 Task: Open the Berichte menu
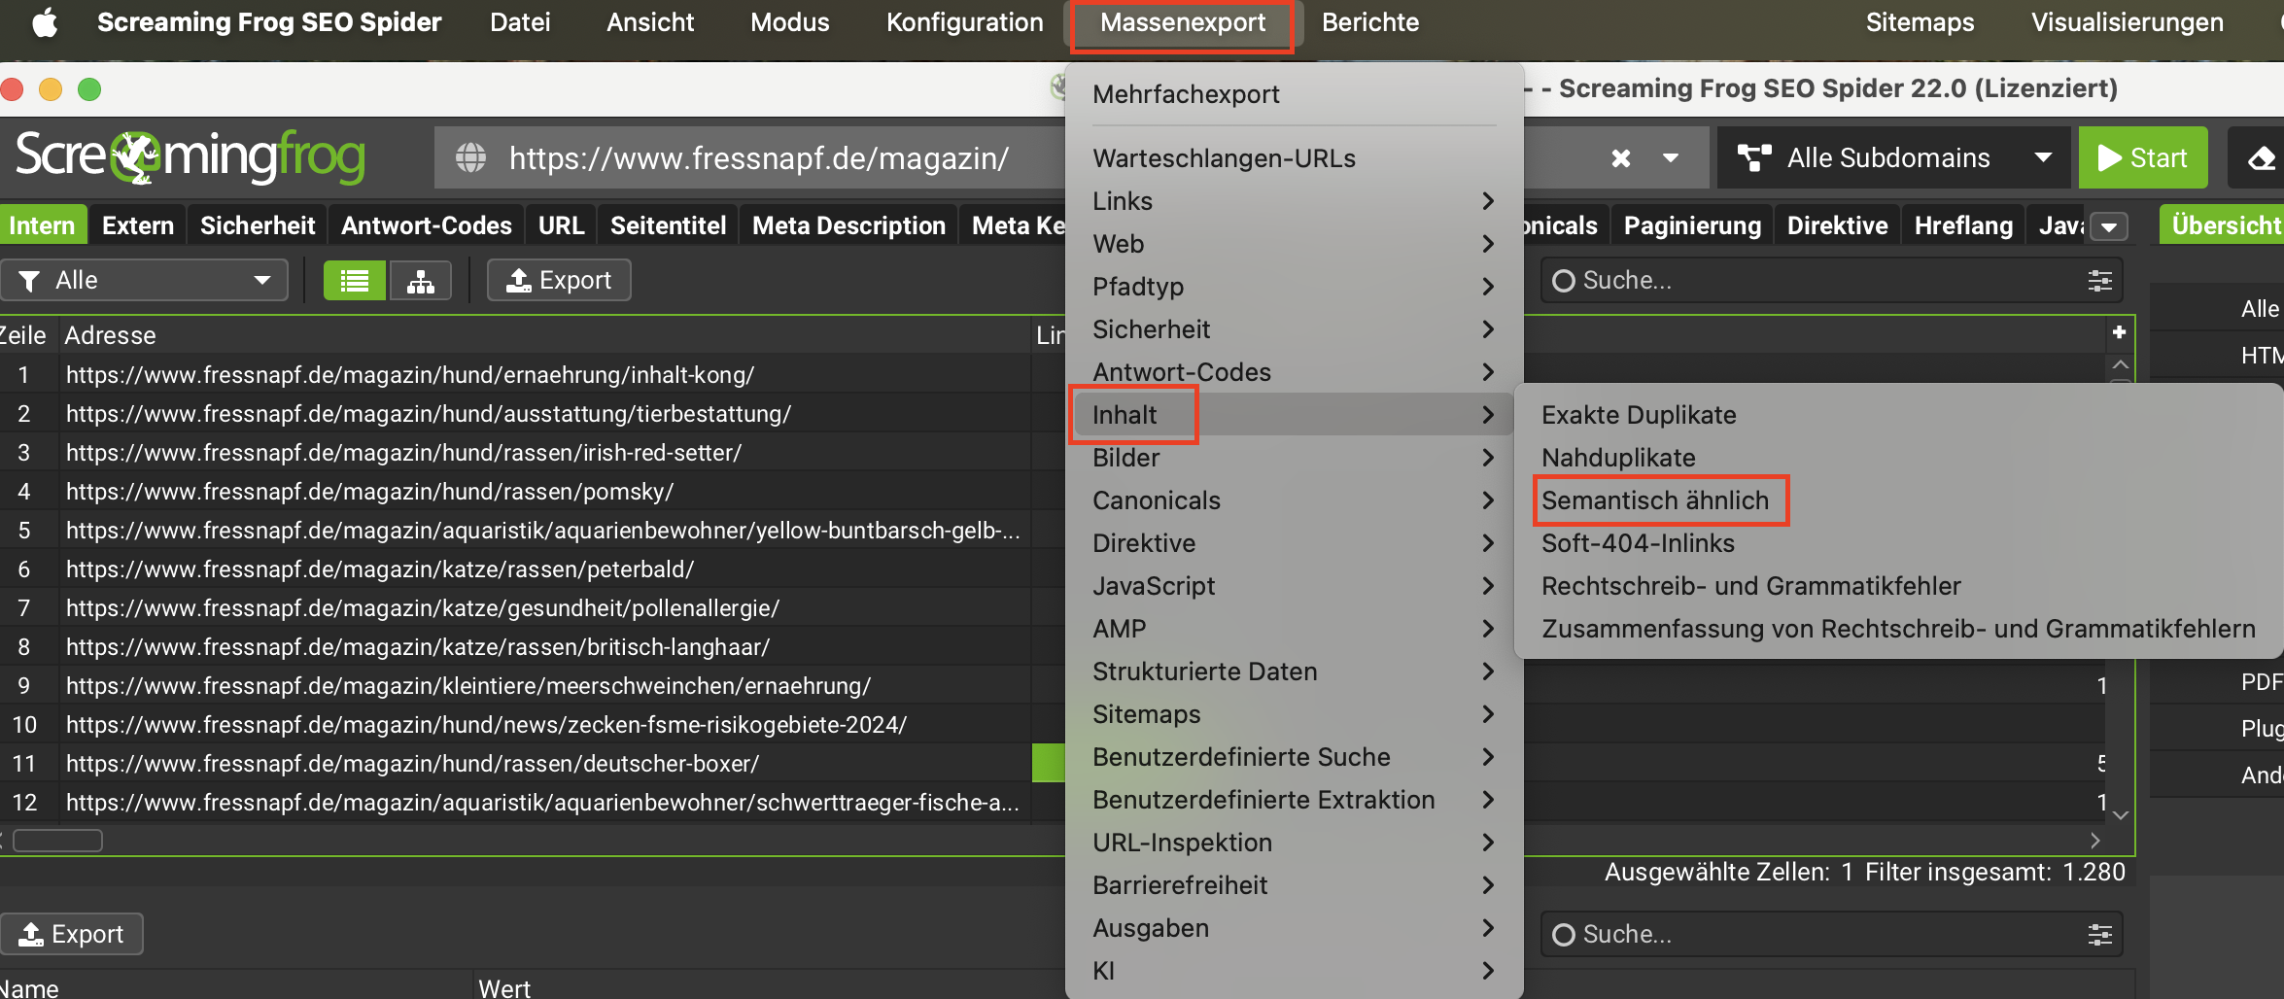[x=1370, y=22]
